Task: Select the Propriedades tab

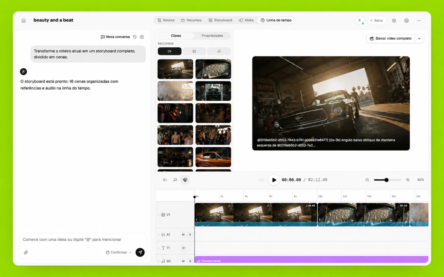Action: pyautogui.click(x=212, y=36)
